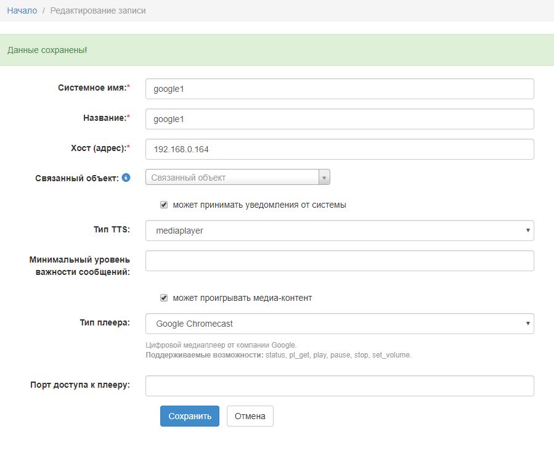Click the Редактирование записи breadcrumb text

98,10
